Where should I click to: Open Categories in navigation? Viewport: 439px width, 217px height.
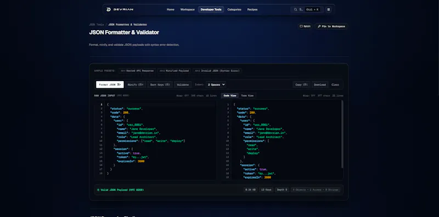(234, 9)
